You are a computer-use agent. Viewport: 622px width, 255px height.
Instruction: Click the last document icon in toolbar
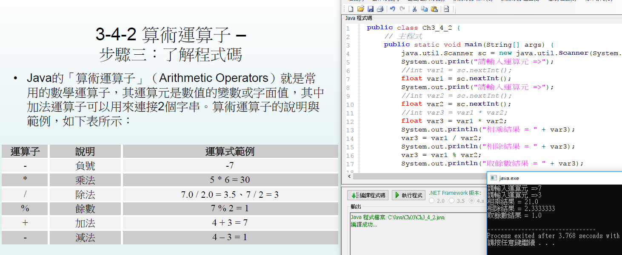point(446,9)
